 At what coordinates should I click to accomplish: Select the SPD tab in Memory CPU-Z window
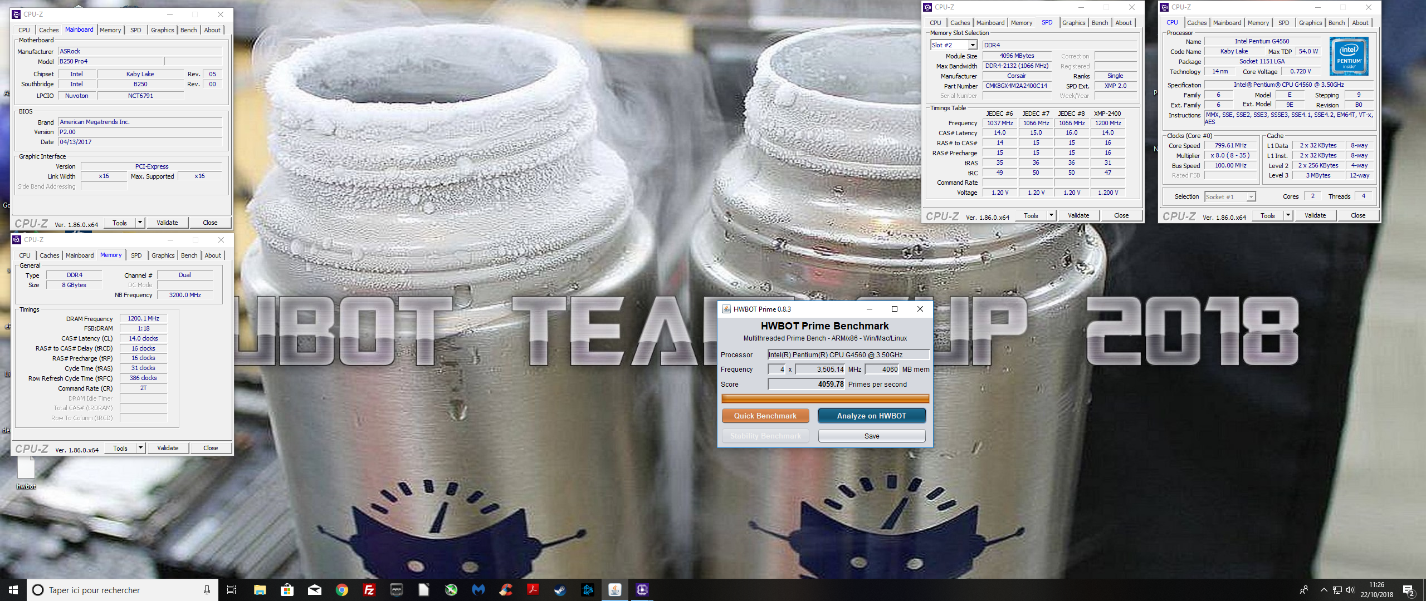click(x=136, y=255)
